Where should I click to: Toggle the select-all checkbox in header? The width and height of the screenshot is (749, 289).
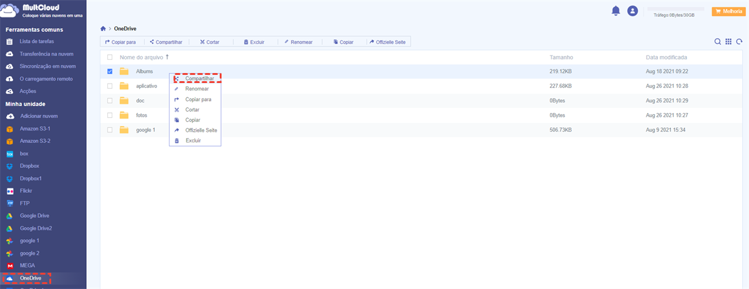[110, 57]
